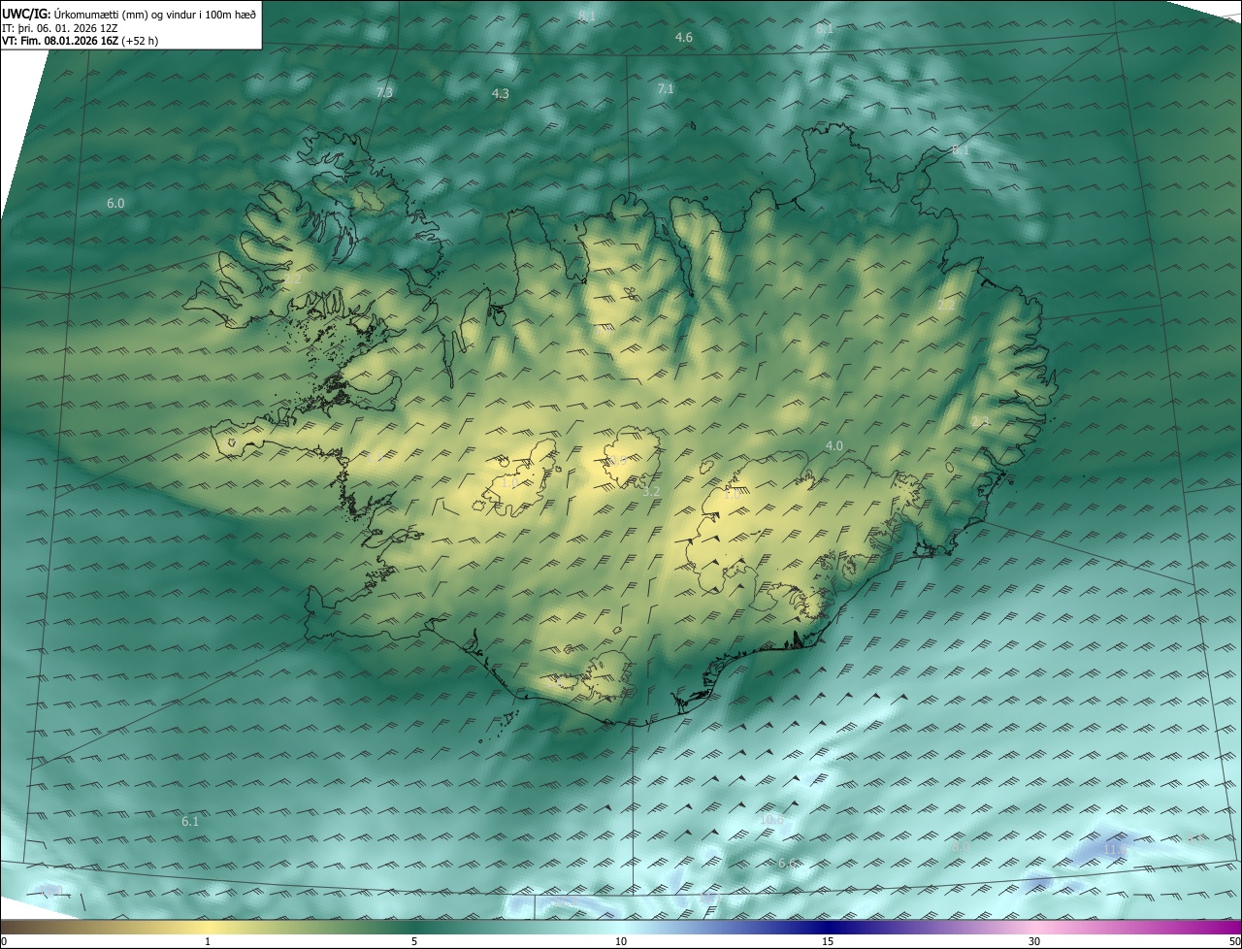The width and height of the screenshot is (1242, 949).
Task: Click the 6.0 value label over the sea
Action: click(x=115, y=203)
